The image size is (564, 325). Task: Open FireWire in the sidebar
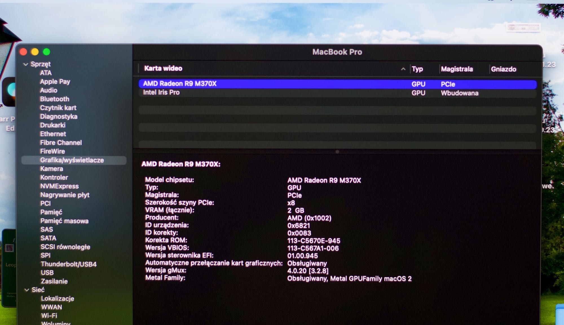52,152
